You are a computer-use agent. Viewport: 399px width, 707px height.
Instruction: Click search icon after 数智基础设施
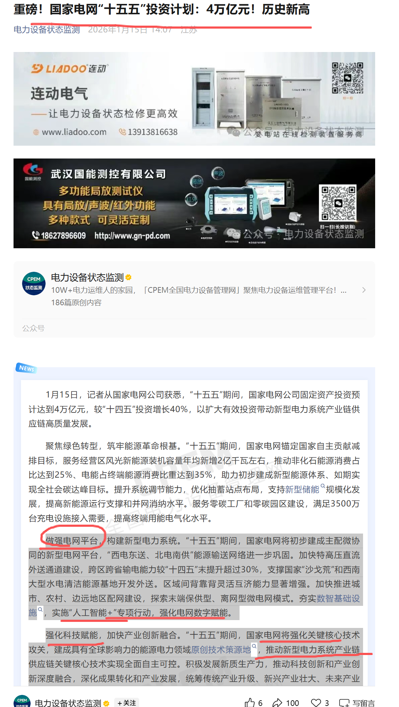pos(40,609)
